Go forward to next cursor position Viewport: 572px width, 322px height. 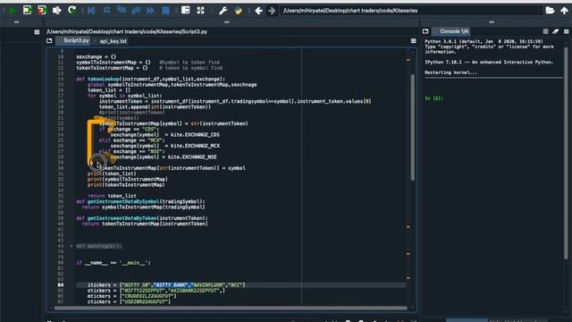[272, 11]
